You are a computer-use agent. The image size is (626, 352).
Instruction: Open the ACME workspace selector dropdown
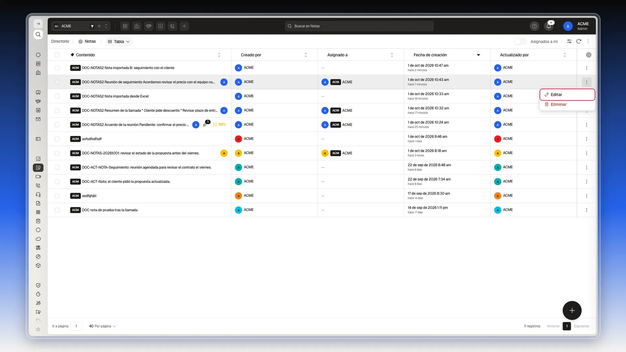coord(81,26)
